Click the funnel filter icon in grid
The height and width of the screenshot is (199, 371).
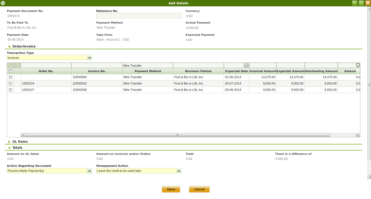tap(358, 65)
